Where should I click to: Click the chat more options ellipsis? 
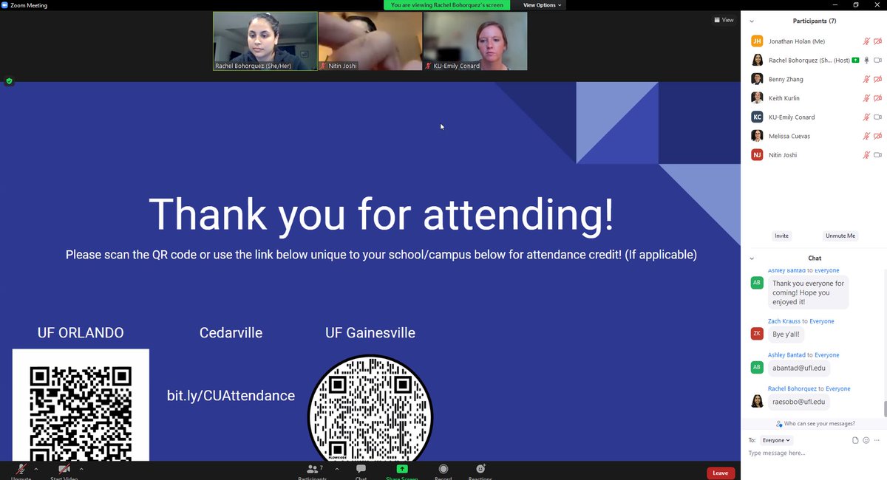tap(877, 440)
